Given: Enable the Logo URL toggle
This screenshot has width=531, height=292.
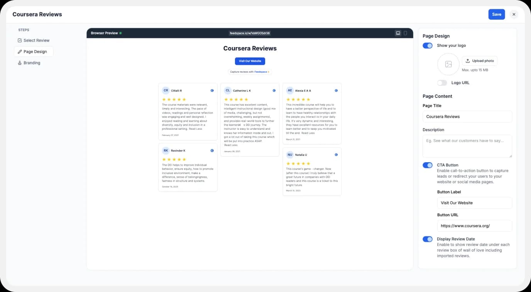Looking at the screenshot, I should tap(442, 83).
